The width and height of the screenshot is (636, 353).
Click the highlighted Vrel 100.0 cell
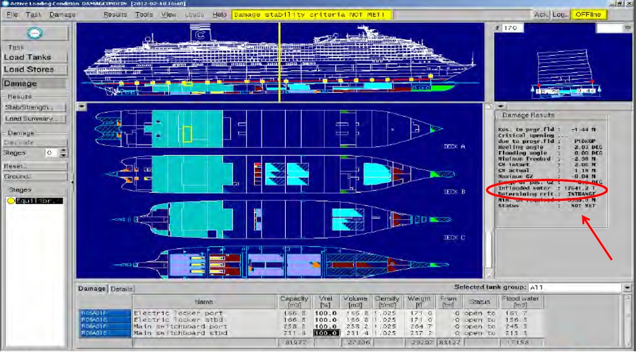tap(326, 333)
